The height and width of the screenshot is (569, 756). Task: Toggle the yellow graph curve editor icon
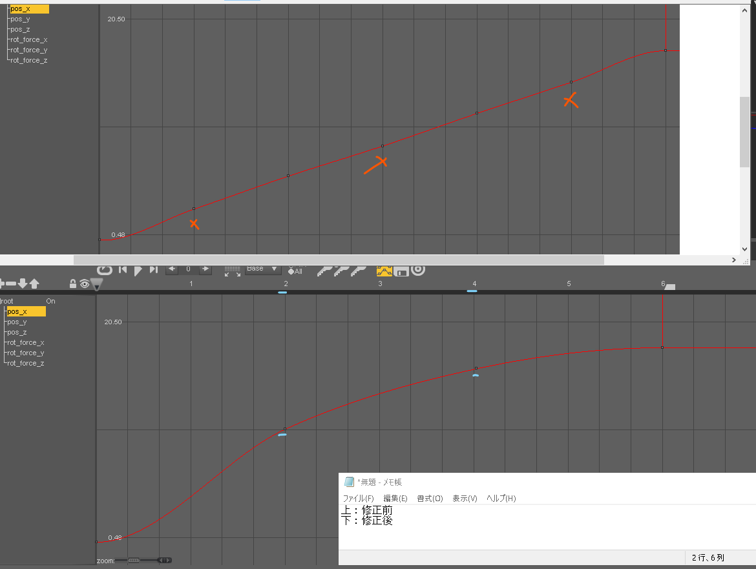point(384,271)
